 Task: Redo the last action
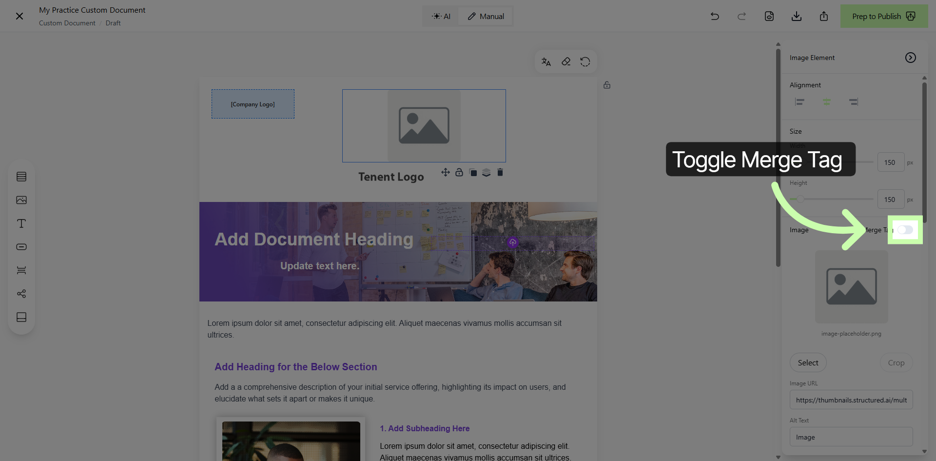point(742,16)
